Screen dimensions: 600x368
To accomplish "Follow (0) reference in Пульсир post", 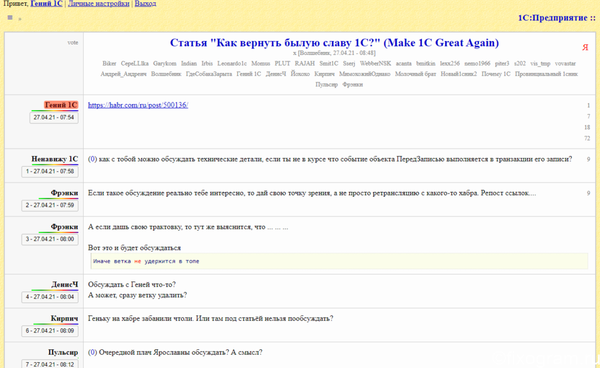I will click(92, 352).
